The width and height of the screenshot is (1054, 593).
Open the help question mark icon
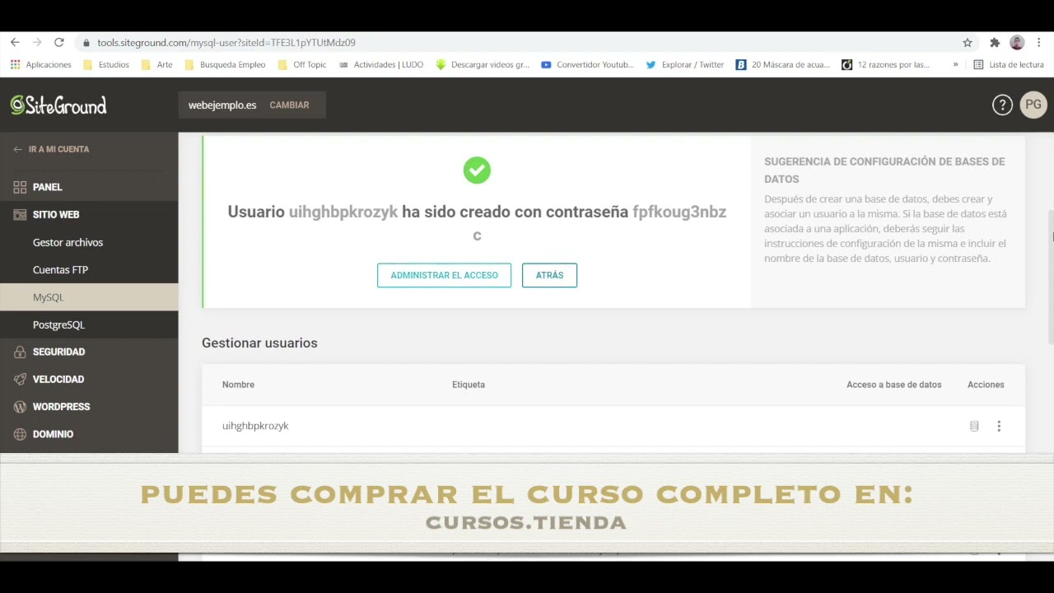click(x=1002, y=105)
